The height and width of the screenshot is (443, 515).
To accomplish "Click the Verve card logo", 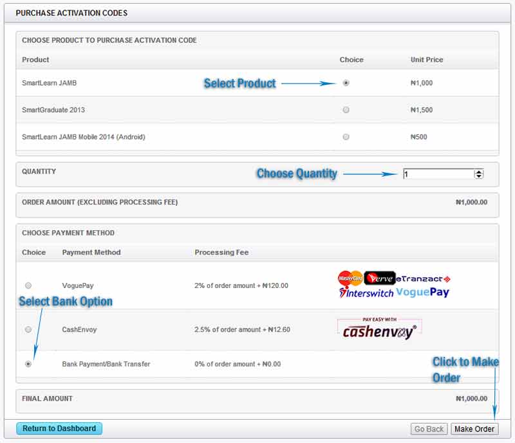I will pos(379,278).
